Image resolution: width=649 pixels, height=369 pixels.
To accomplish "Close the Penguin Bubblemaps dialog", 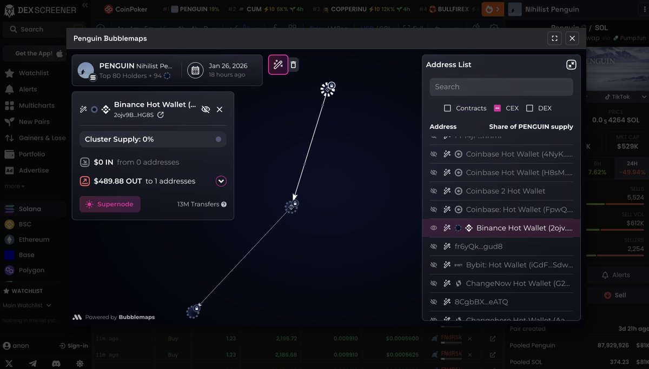I will 572,38.
